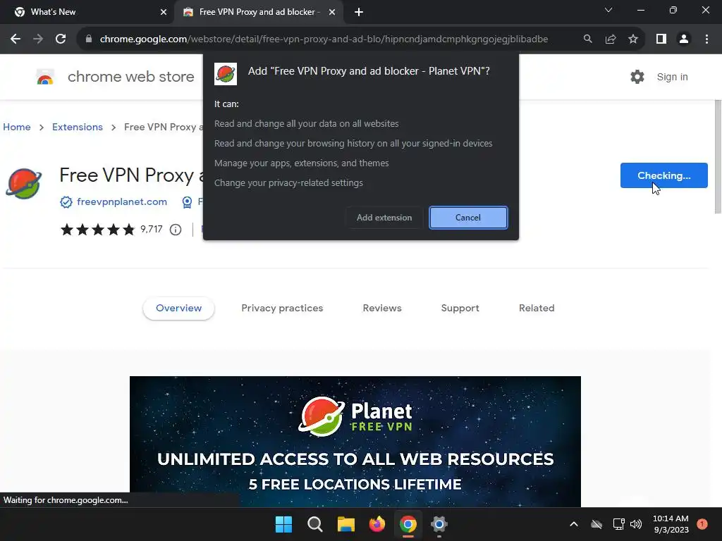Click the cloud sync tray icon
The image size is (722, 541).
tap(596, 524)
